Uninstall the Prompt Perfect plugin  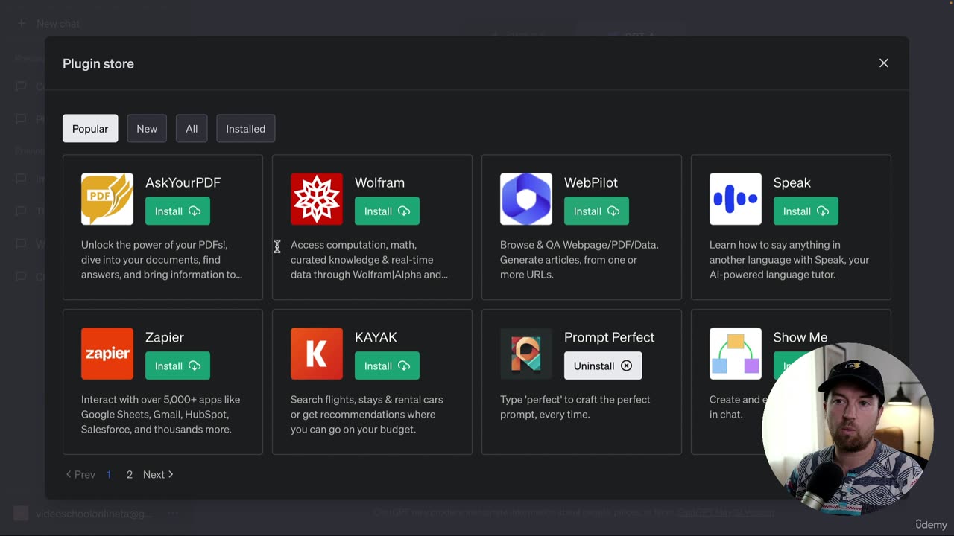603,366
